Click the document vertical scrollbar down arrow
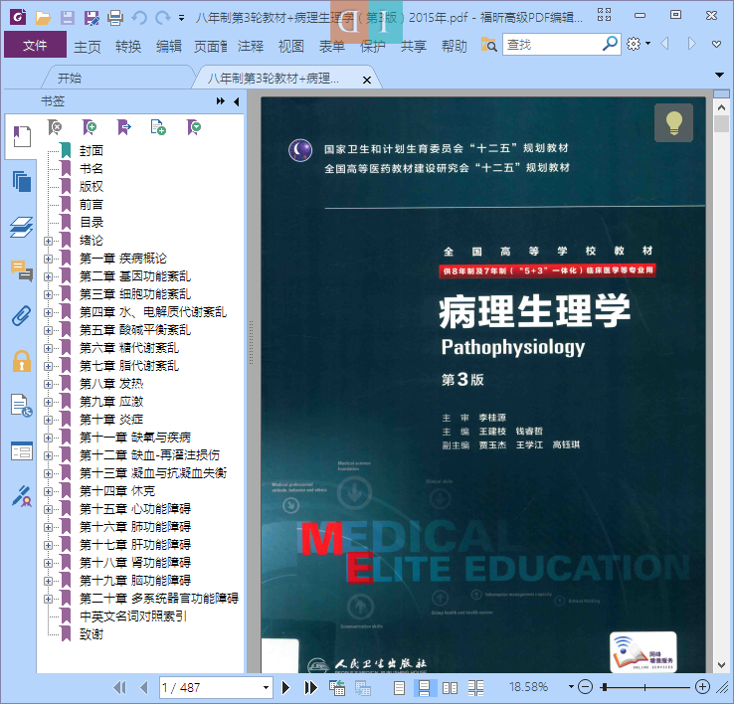 [721, 664]
